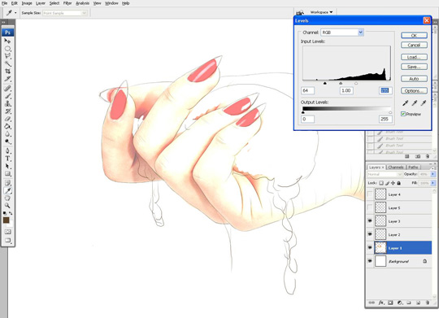Select the Pen tool

[x=7, y=151]
